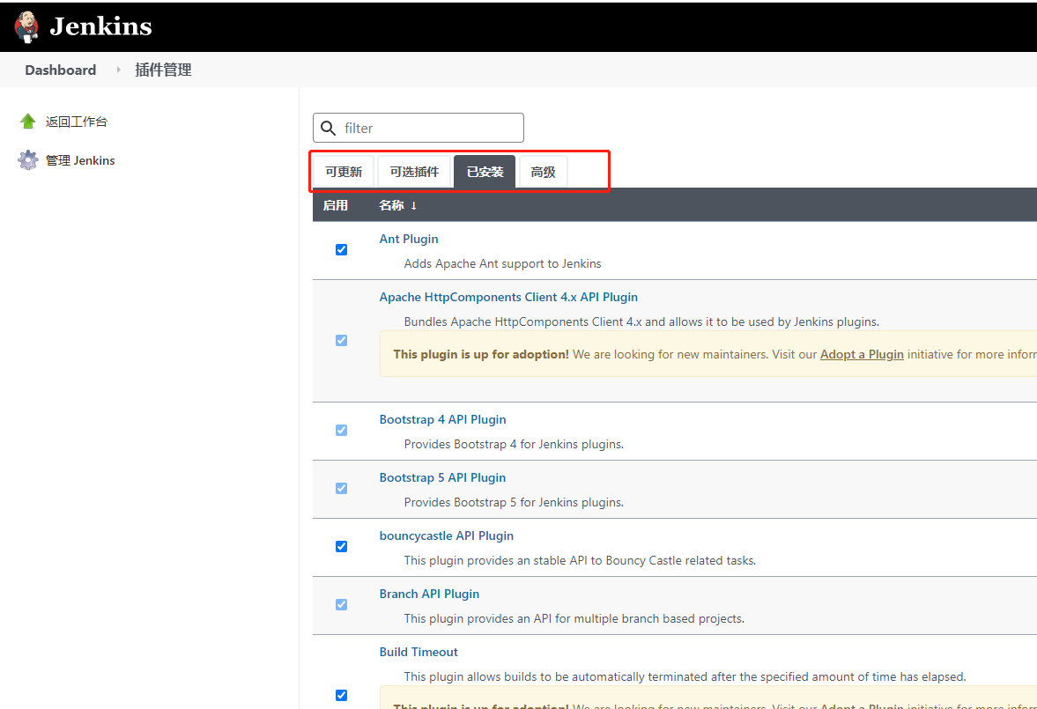The width and height of the screenshot is (1037, 709).
Task: Open the 返回工作台 sidebar link
Action: click(x=76, y=122)
